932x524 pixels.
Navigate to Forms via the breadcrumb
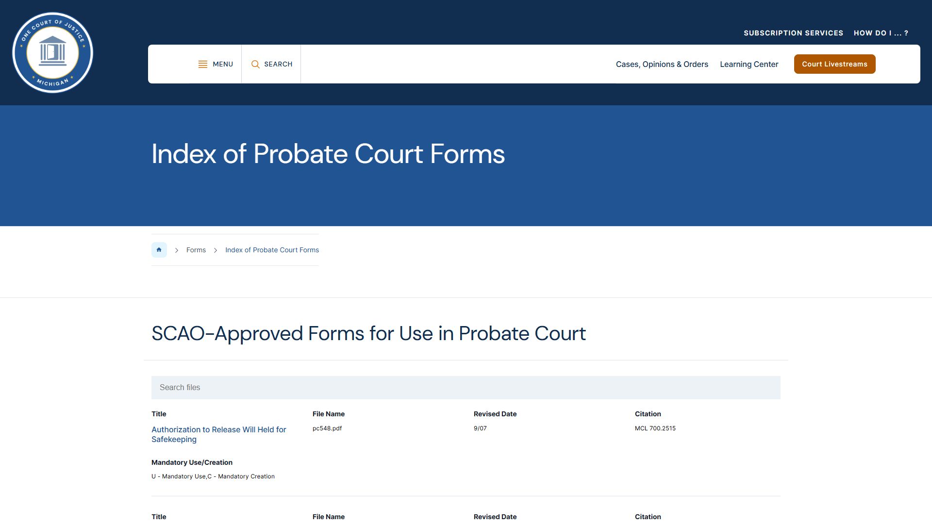(196, 249)
